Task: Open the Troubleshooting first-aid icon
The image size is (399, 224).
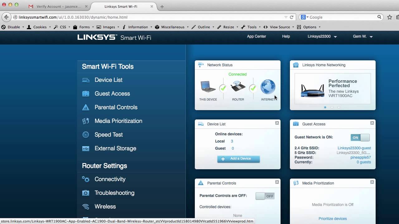Action: 86,193
